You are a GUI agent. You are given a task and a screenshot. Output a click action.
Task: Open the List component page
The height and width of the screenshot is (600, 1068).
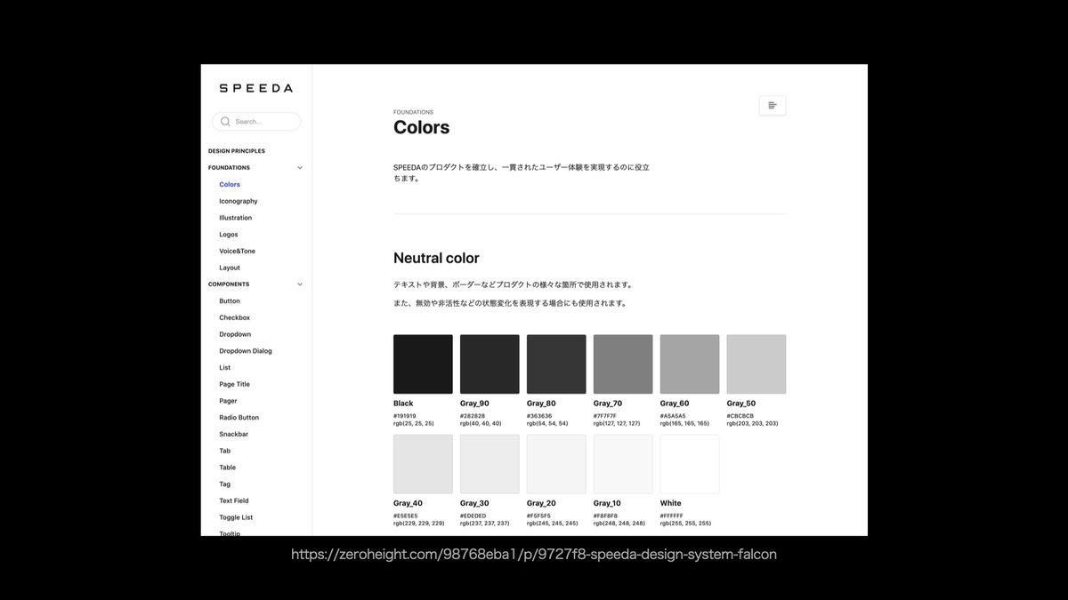click(225, 368)
